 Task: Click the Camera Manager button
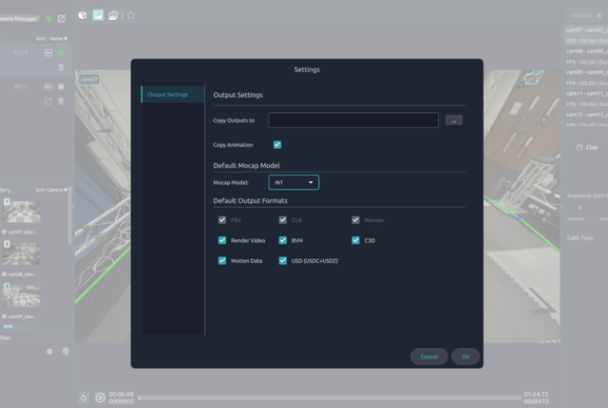pos(19,19)
